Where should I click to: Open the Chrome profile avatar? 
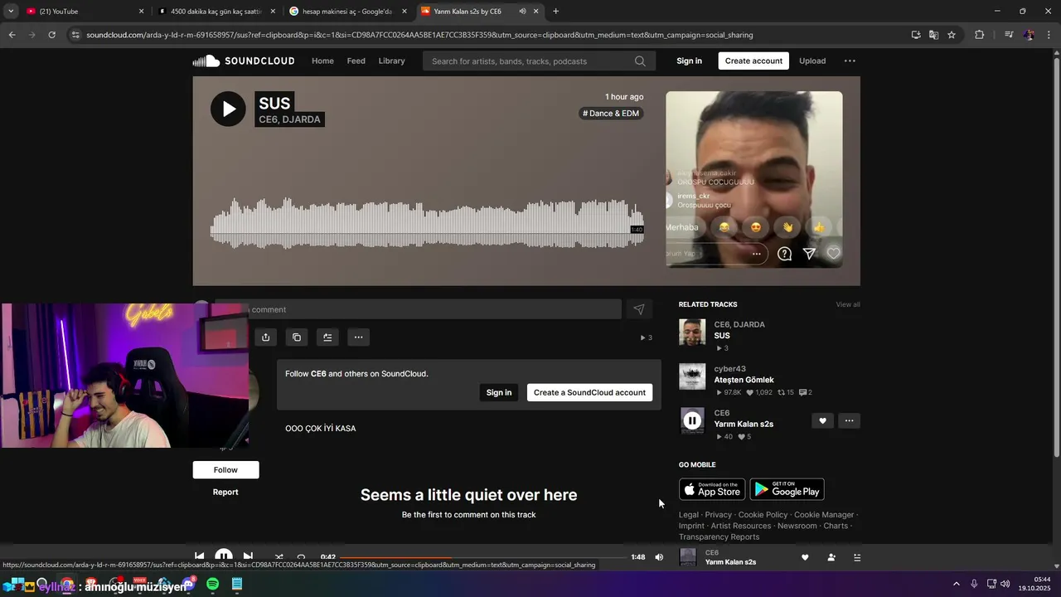[1029, 35]
